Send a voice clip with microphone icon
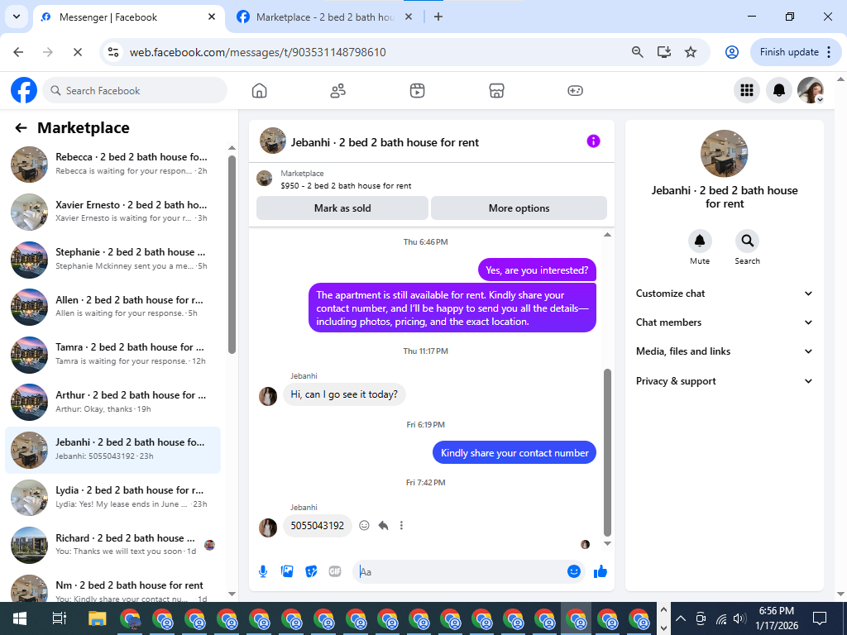Viewport: 847px width, 635px height. click(x=263, y=571)
